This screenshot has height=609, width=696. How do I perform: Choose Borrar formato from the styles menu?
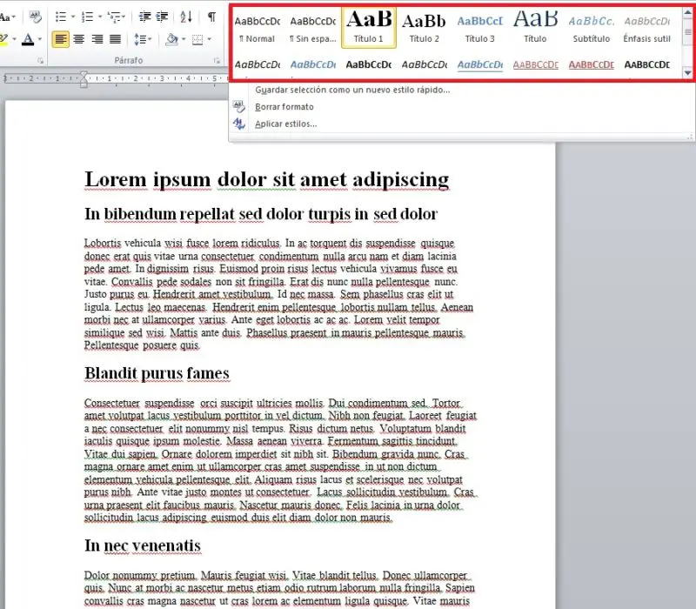click(284, 106)
